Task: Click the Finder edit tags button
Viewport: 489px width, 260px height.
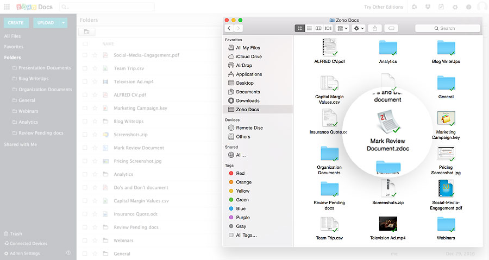Action: pos(391,28)
